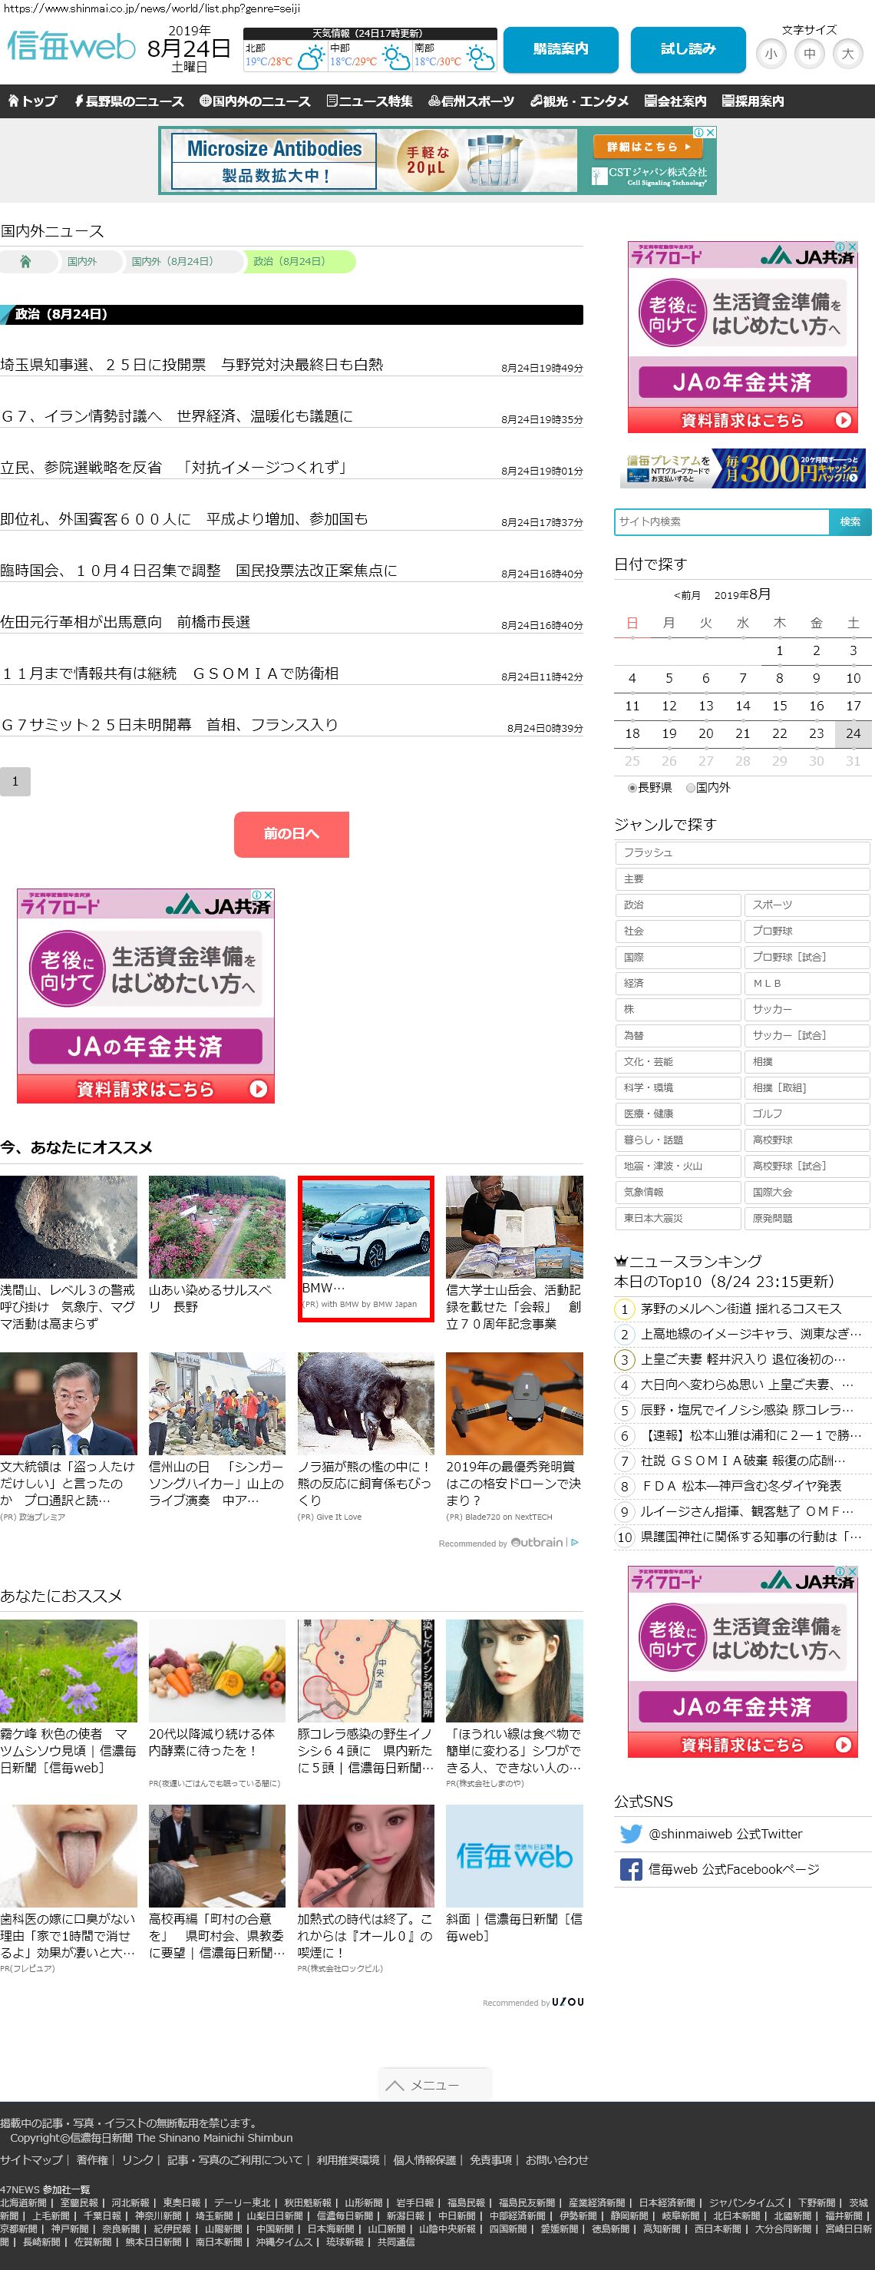Open 長野県のニュース navigation menu item
This screenshot has width=875, height=2270.
(x=129, y=101)
